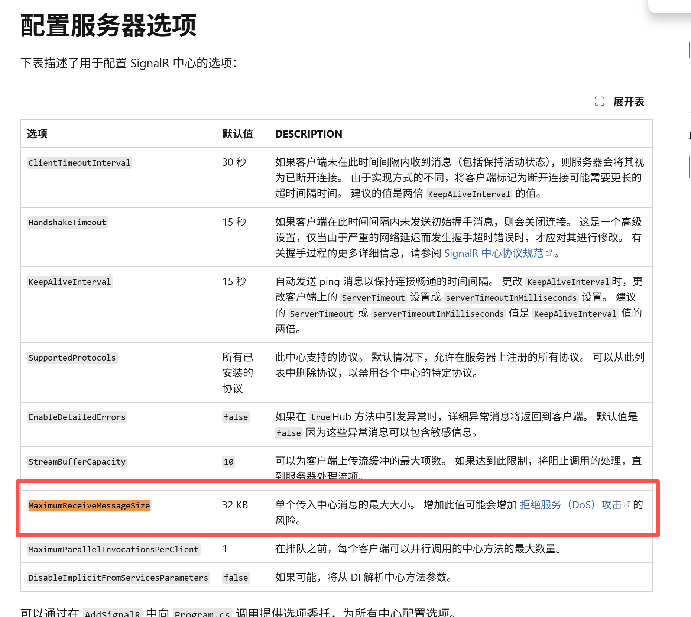The width and height of the screenshot is (691, 617).
Task: Click the 30 秒 default value
Action: pos(234,162)
